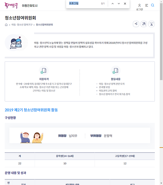Viewport: 163px width, 185px height.
Task: Click the name 남지우
Action: 73,136
